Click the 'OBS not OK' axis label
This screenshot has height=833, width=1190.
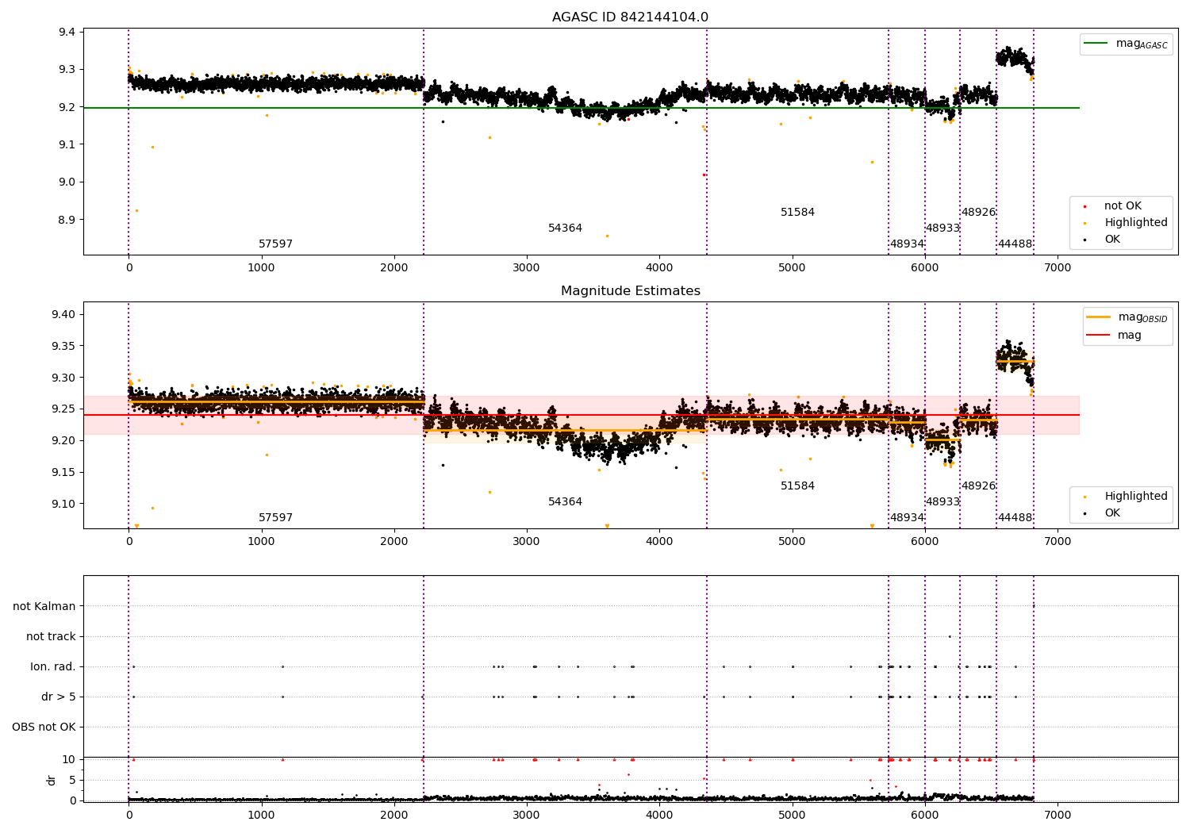click(x=44, y=727)
